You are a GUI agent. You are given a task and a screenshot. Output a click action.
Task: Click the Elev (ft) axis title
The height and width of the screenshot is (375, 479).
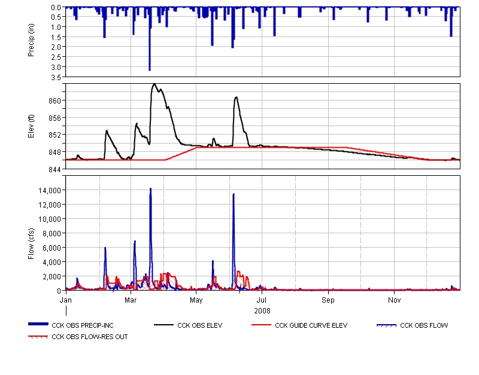32,126
